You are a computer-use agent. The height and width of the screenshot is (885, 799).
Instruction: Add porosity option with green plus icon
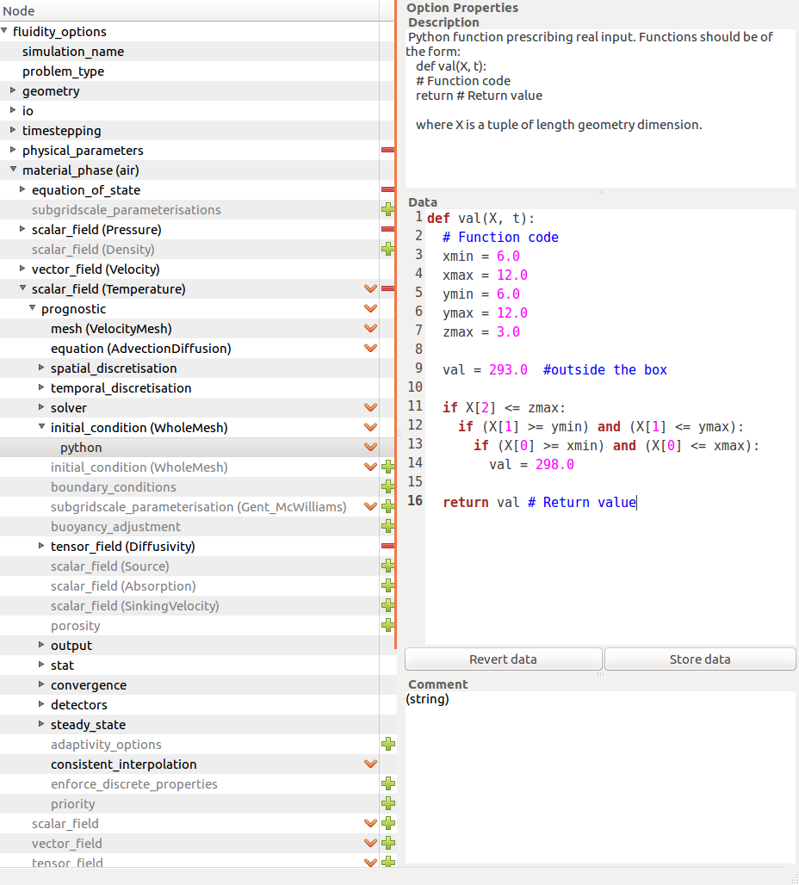[388, 625]
